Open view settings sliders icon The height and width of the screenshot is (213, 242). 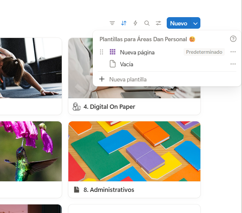[x=158, y=23]
